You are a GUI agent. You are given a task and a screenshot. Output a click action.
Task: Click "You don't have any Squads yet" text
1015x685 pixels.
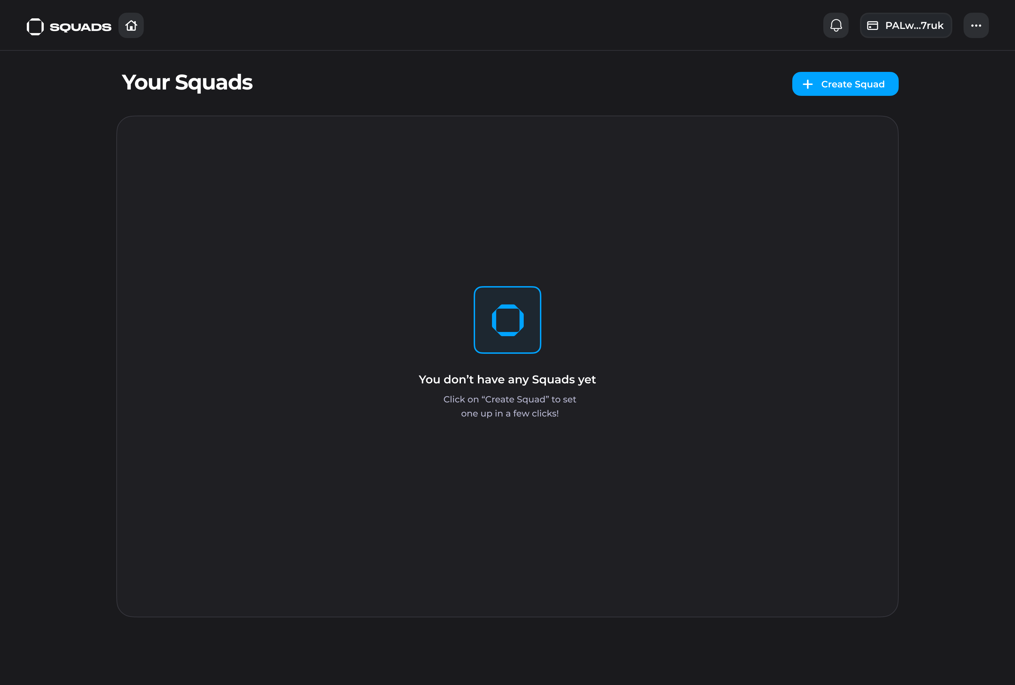(x=507, y=379)
